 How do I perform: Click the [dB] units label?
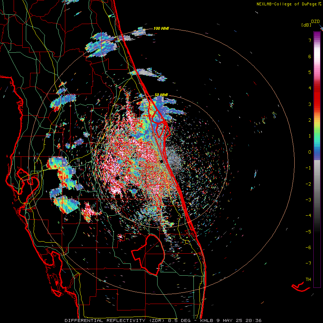306,25
